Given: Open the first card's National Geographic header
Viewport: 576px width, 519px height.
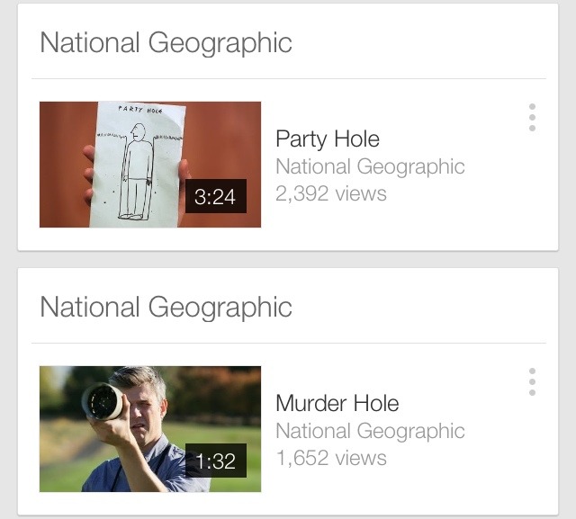Looking at the screenshot, I should (x=166, y=43).
